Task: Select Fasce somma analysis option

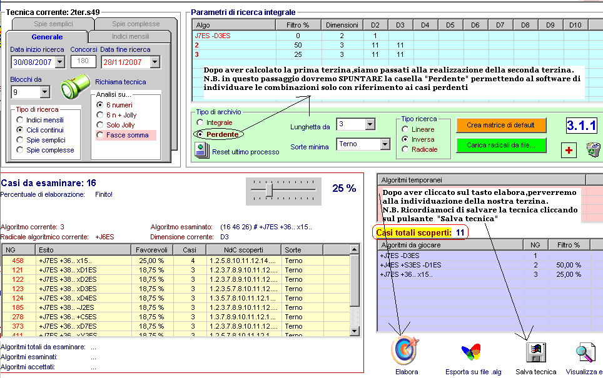Action: coord(100,135)
